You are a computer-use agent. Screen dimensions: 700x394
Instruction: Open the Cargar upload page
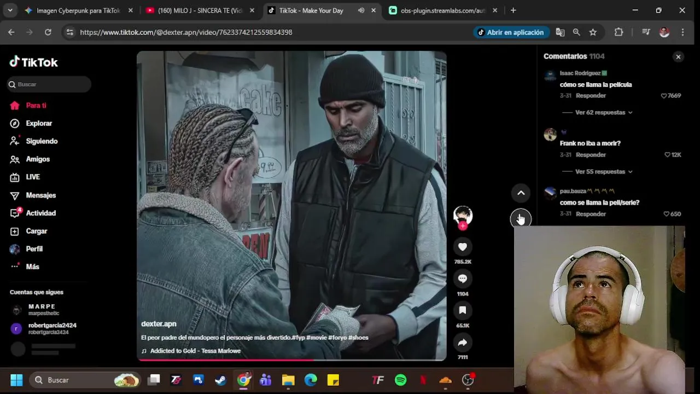point(29,231)
